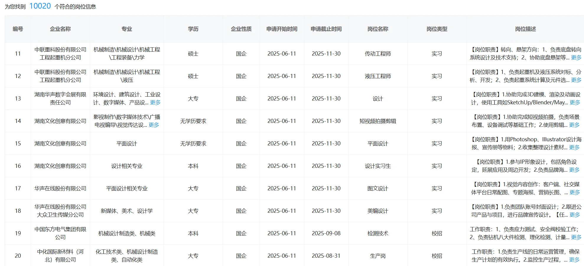Select company 中国东方电气集团有限公司

(x=60, y=233)
